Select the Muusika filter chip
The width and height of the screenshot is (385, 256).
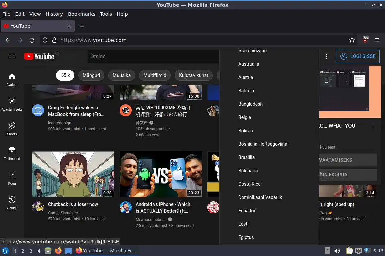(122, 75)
